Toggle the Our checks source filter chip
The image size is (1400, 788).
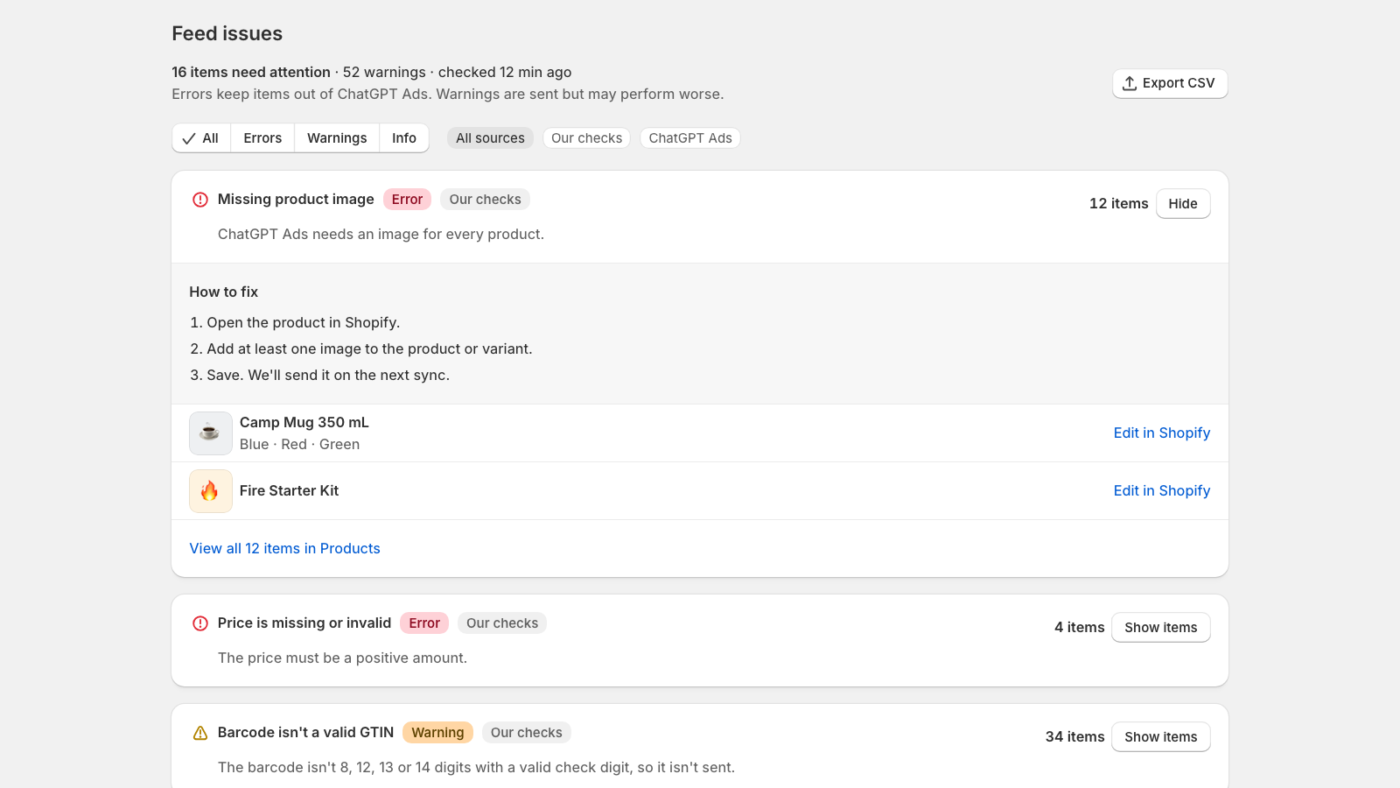[586, 138]
